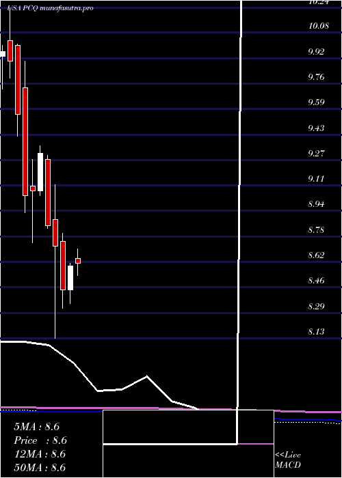The width and height of the screenshot is (342, 478).
Task: Click the white candlestick body near 9.27
Action: (40, 172)
